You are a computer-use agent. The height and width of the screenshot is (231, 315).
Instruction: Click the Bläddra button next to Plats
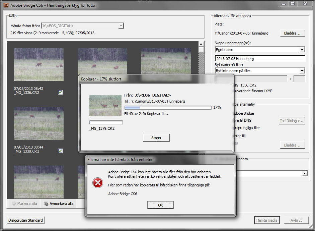click(x=292, y=33)
